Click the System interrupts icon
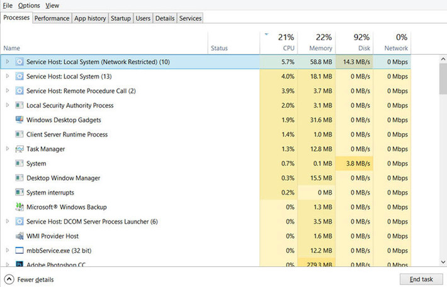 20,192
